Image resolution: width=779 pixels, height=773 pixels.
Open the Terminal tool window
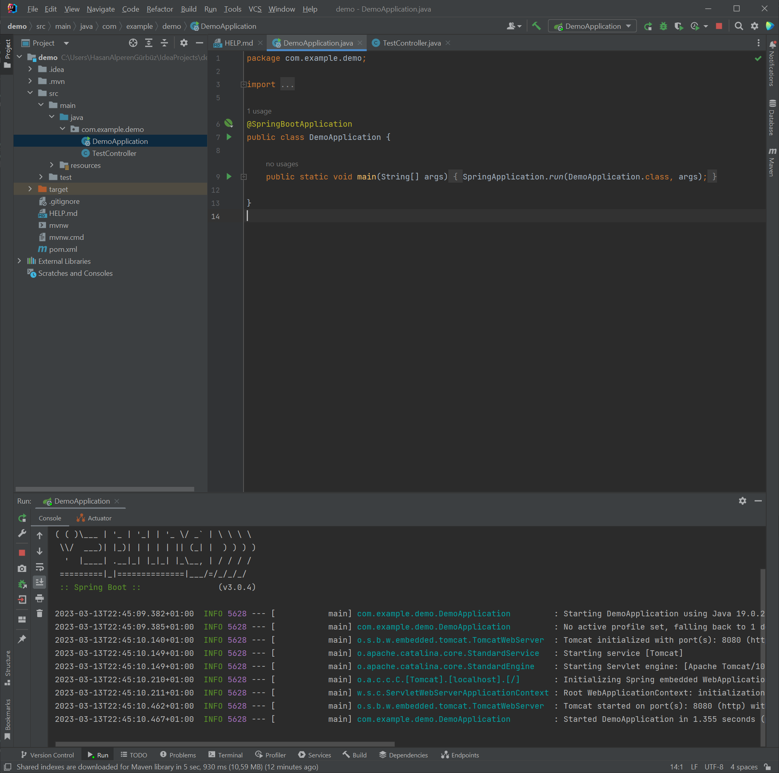(x=226, y=755)
